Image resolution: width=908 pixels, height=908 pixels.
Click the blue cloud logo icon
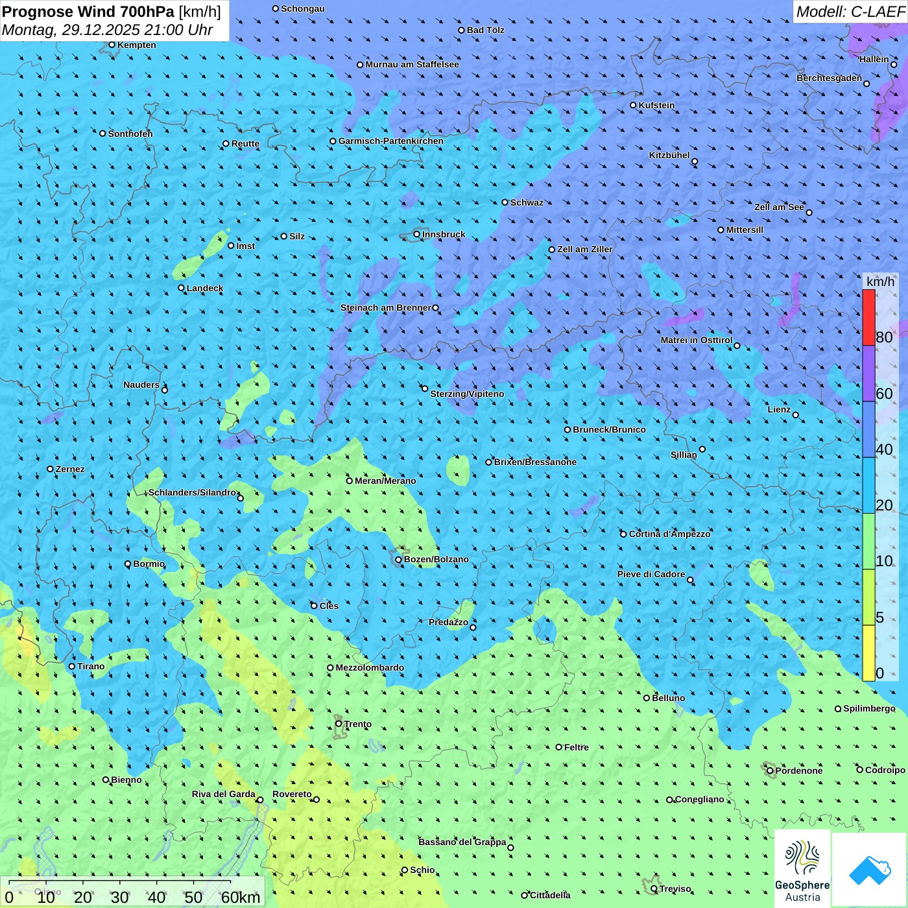(x=870, y=870)
